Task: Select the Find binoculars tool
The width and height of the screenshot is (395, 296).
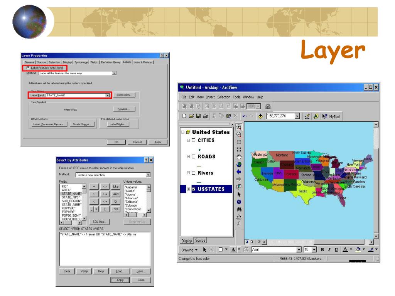Action: point(239,209)
